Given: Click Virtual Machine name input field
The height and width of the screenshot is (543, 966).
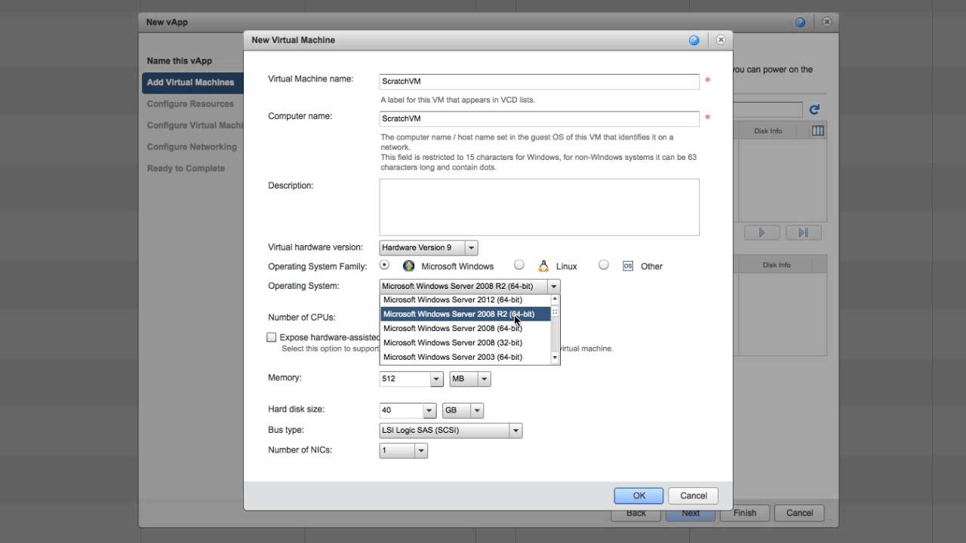Looking at the screenshot, I should [x=540, y=81].
